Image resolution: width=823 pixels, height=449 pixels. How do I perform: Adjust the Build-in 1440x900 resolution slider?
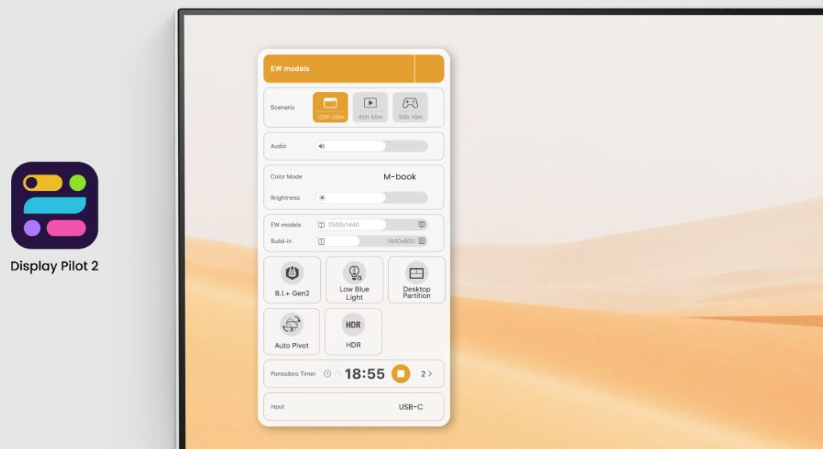(371, 241)
